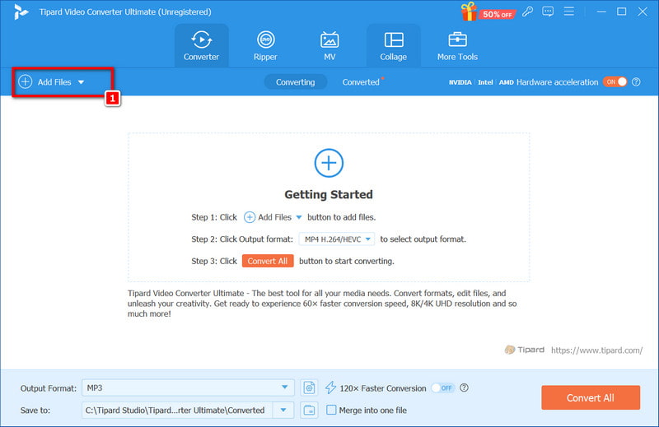
Task: Enable the 120× Faster Conversion toggle
Action: (443, 388)
